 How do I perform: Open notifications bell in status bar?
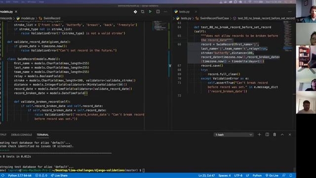[291, 176]
